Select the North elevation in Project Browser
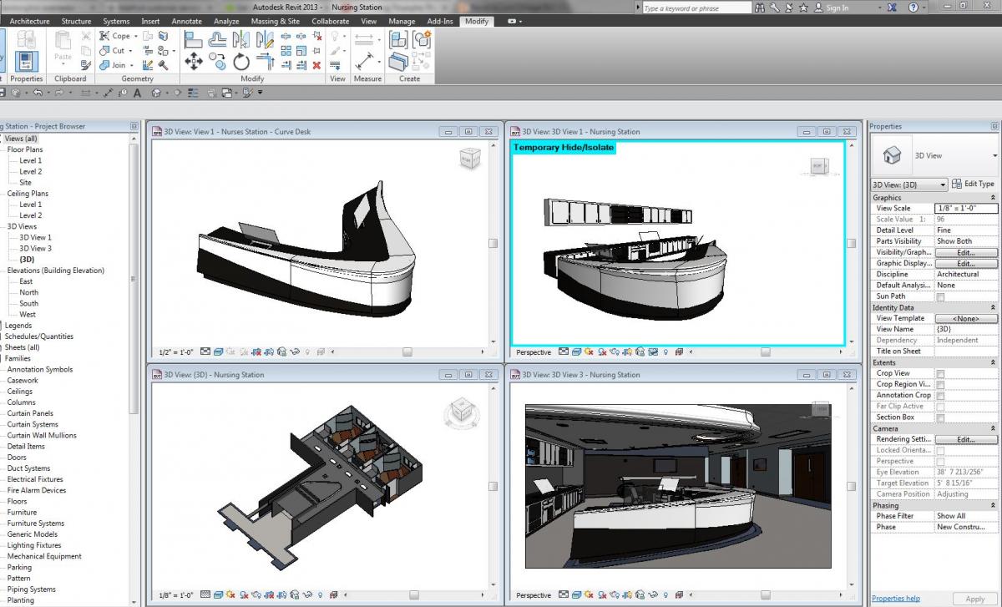Screen dimensions: 1002x607 click(28, 292)
